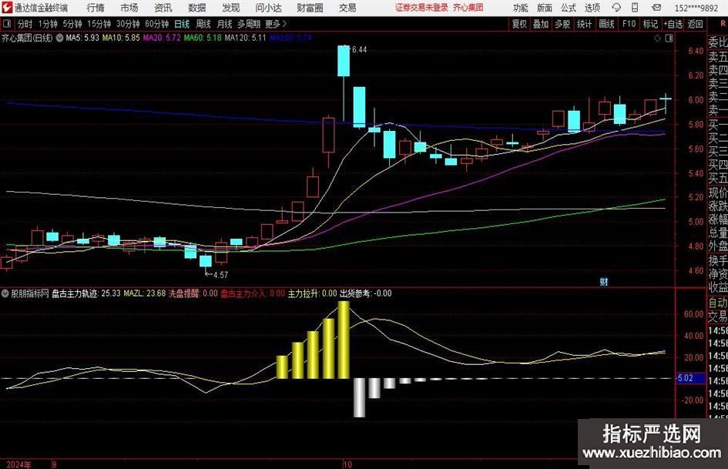
Task: Open the 资讯 menu
Action: (163, 8)
